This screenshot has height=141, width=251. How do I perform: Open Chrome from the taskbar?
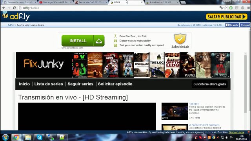16,137
